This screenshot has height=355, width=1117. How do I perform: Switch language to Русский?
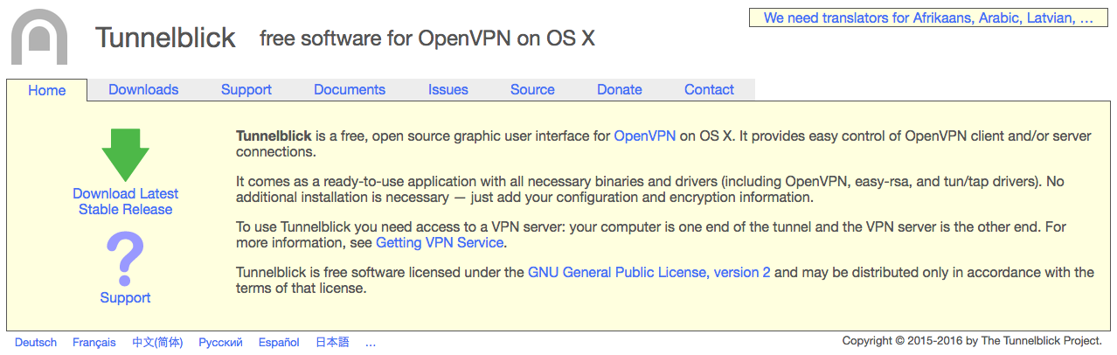pos(221,342)
